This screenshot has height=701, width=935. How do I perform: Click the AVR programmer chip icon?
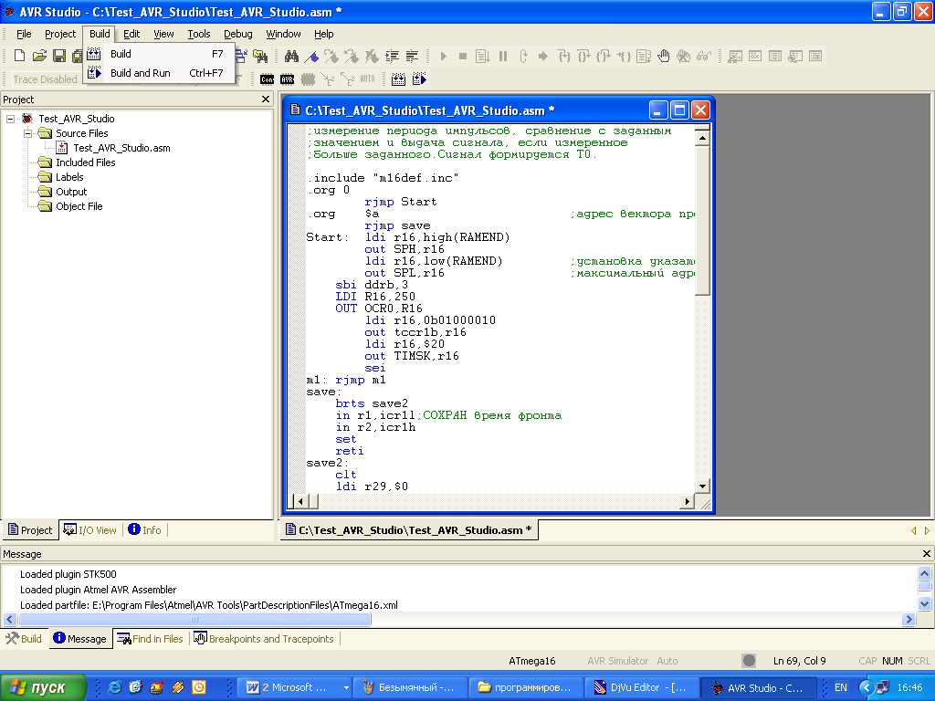click(288, 79)
